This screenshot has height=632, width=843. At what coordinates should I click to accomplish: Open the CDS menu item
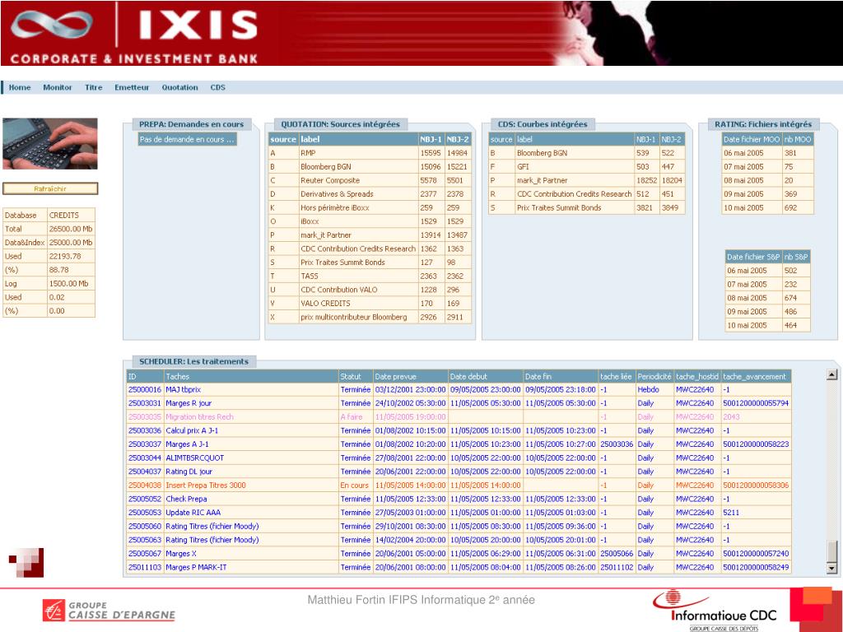pos(217,87)
